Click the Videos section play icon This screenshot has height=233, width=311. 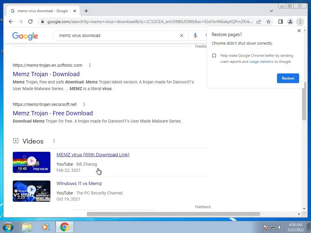point(16,141)
